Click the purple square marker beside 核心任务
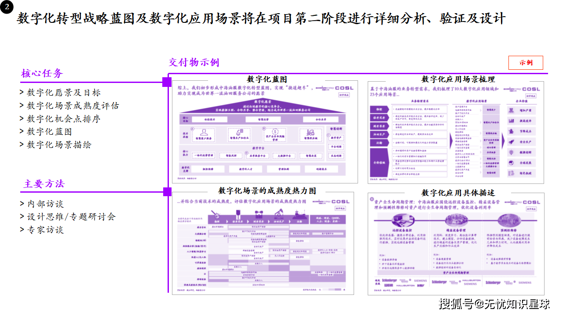Viewport: 563px width, 316px height. point(167,82)
